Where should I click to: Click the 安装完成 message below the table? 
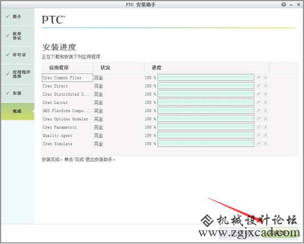tap(78, 160)
